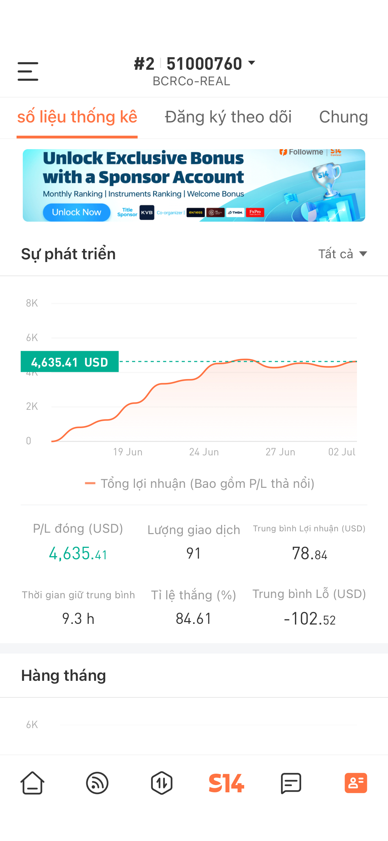The height and width of the screenshot is (841, 388).
Task: Tap the 4,635.41 USD chart marker
Action: tap(70, 362)
